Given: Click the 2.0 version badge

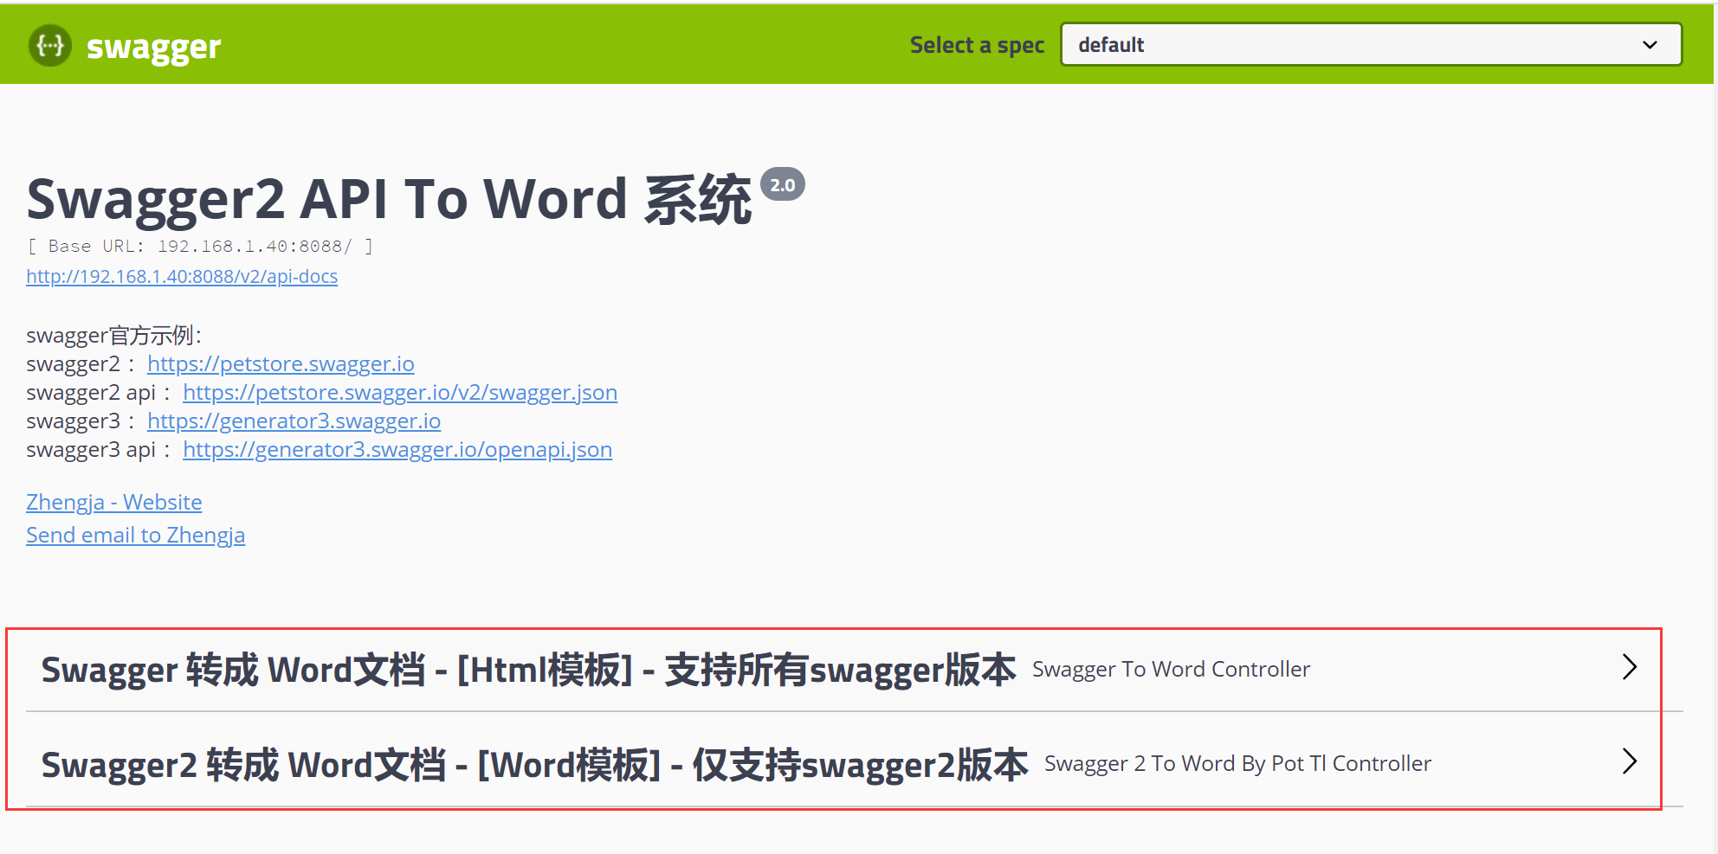Looking at the screenshot, I should point(783,184).
